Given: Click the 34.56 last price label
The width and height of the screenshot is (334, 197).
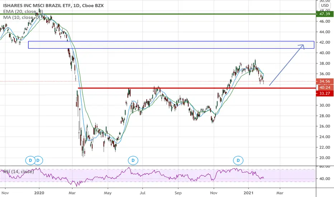Looking at the screenshot, I should [x=325, y=81].
